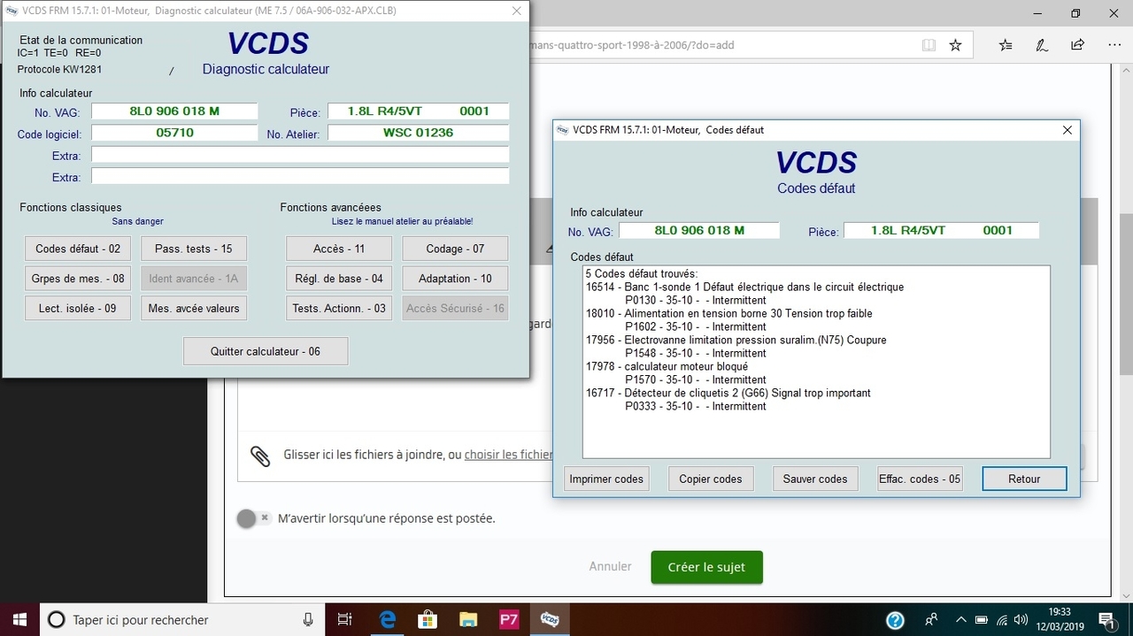Click the 'choisir les fichiers' link
The image size is (1133, 636).
pyautogui.click(x=508, y=455)
